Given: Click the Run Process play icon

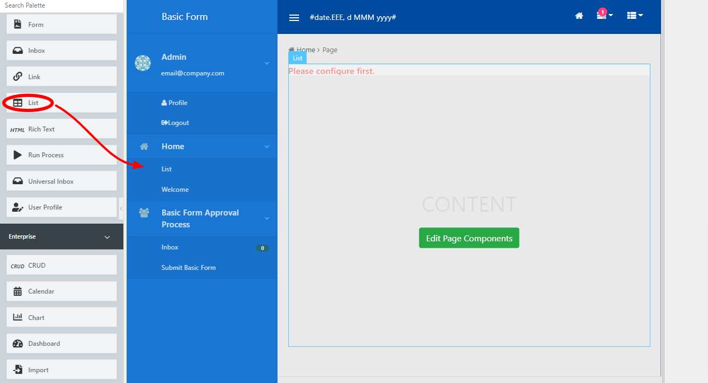Looking at the screenshot, I should tap(18, 155).
